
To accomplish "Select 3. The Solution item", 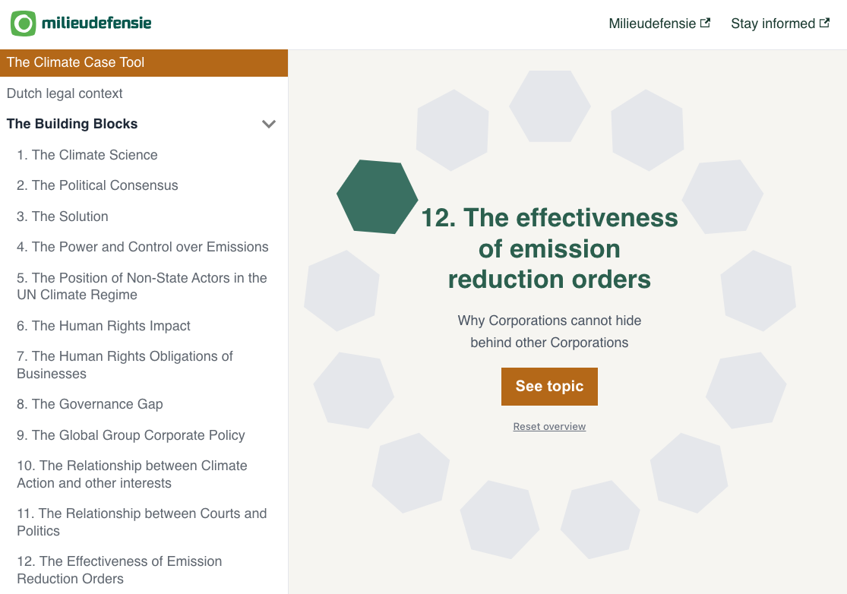I will (62, 216).
